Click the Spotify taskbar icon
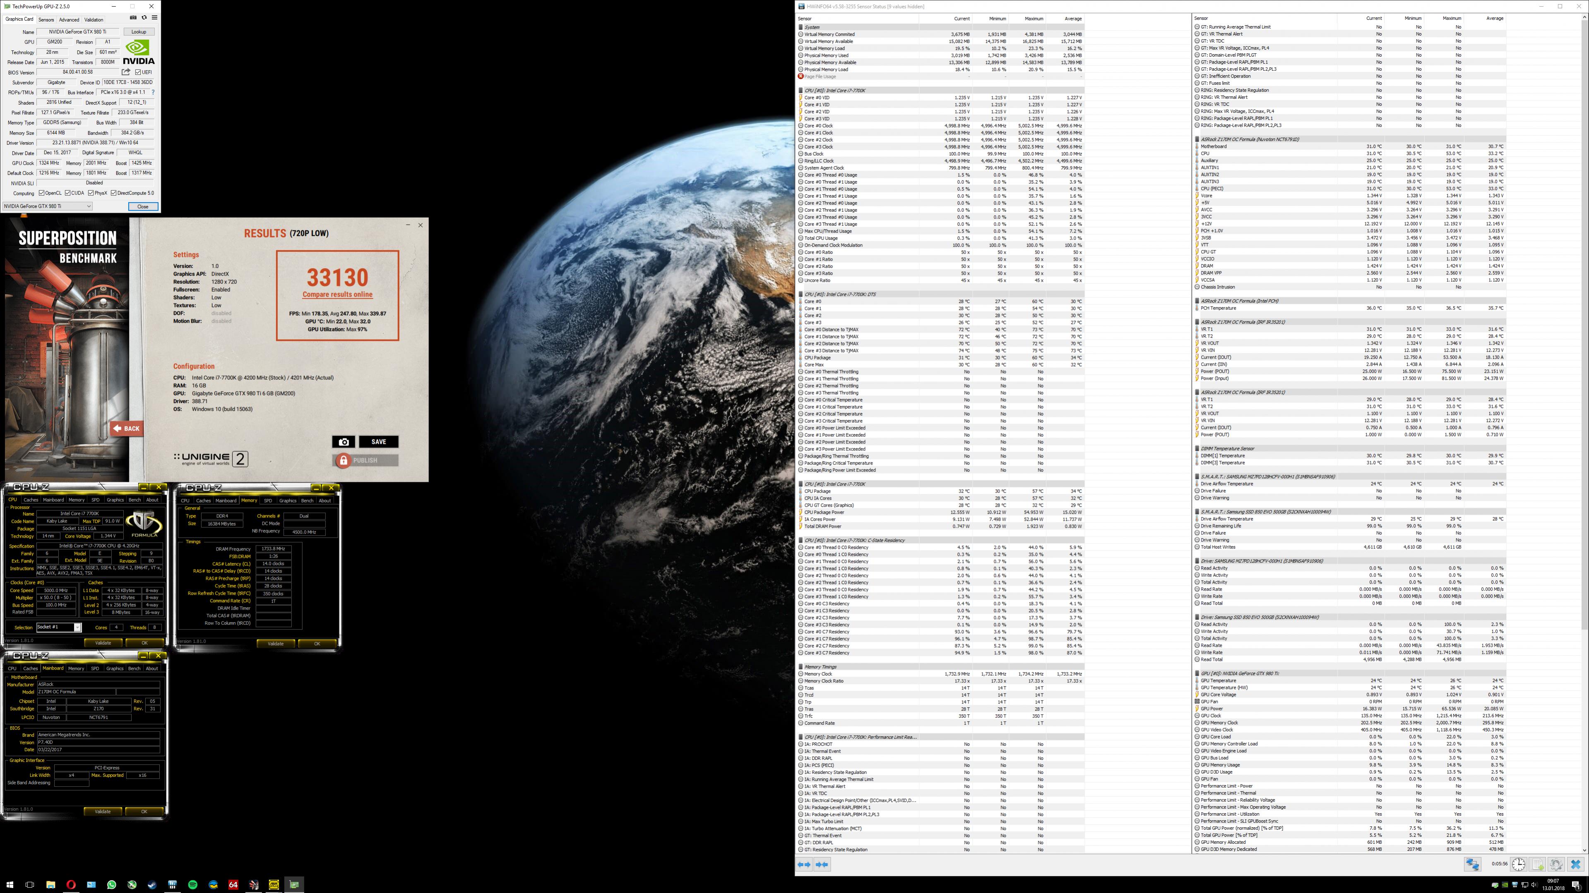Image resolution: width=1589 pixels, height=893 pixels. click(x=192, y=885)
